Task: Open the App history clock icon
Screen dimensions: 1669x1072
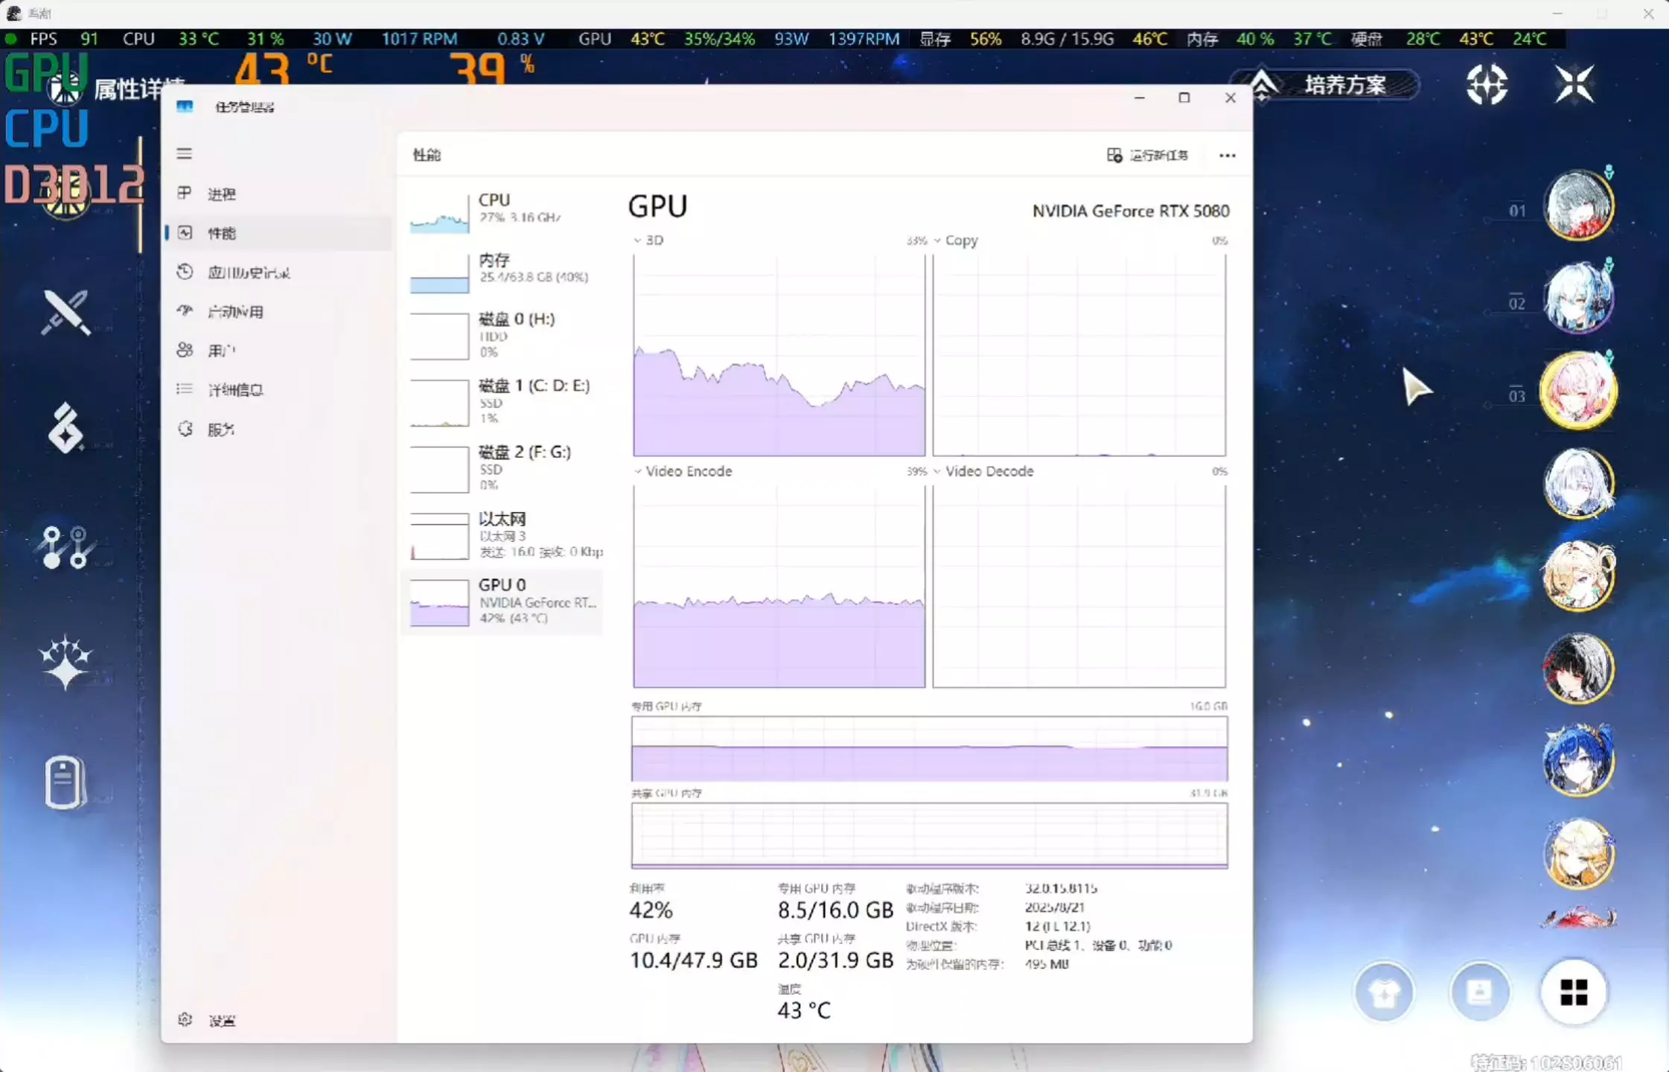Action: tap(185, 272)
